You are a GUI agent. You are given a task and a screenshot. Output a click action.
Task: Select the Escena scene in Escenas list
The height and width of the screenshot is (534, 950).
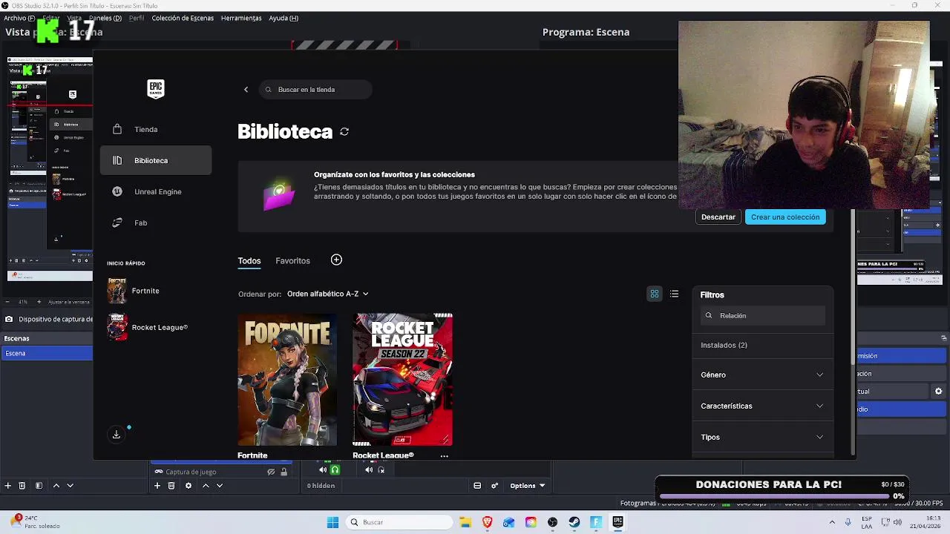coord(47,354)
